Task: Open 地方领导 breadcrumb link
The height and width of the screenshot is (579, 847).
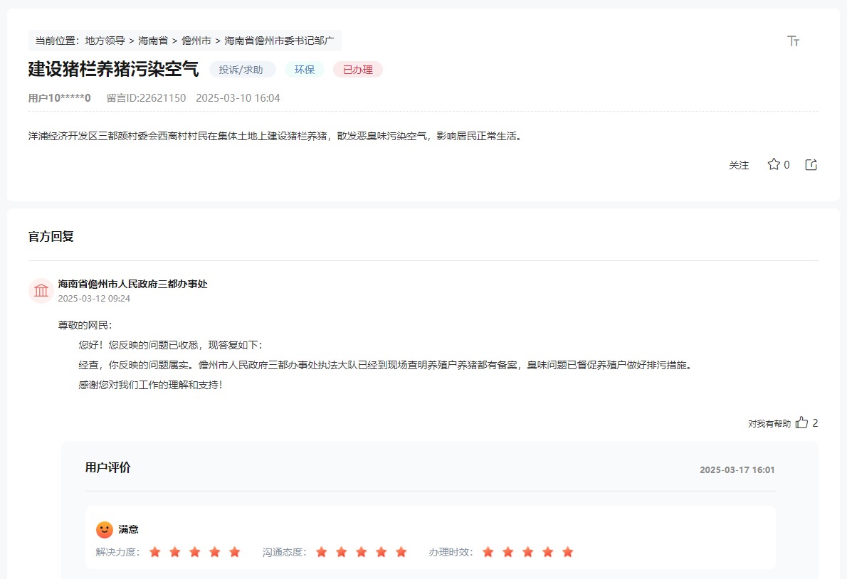Action: tap(105, 41)
